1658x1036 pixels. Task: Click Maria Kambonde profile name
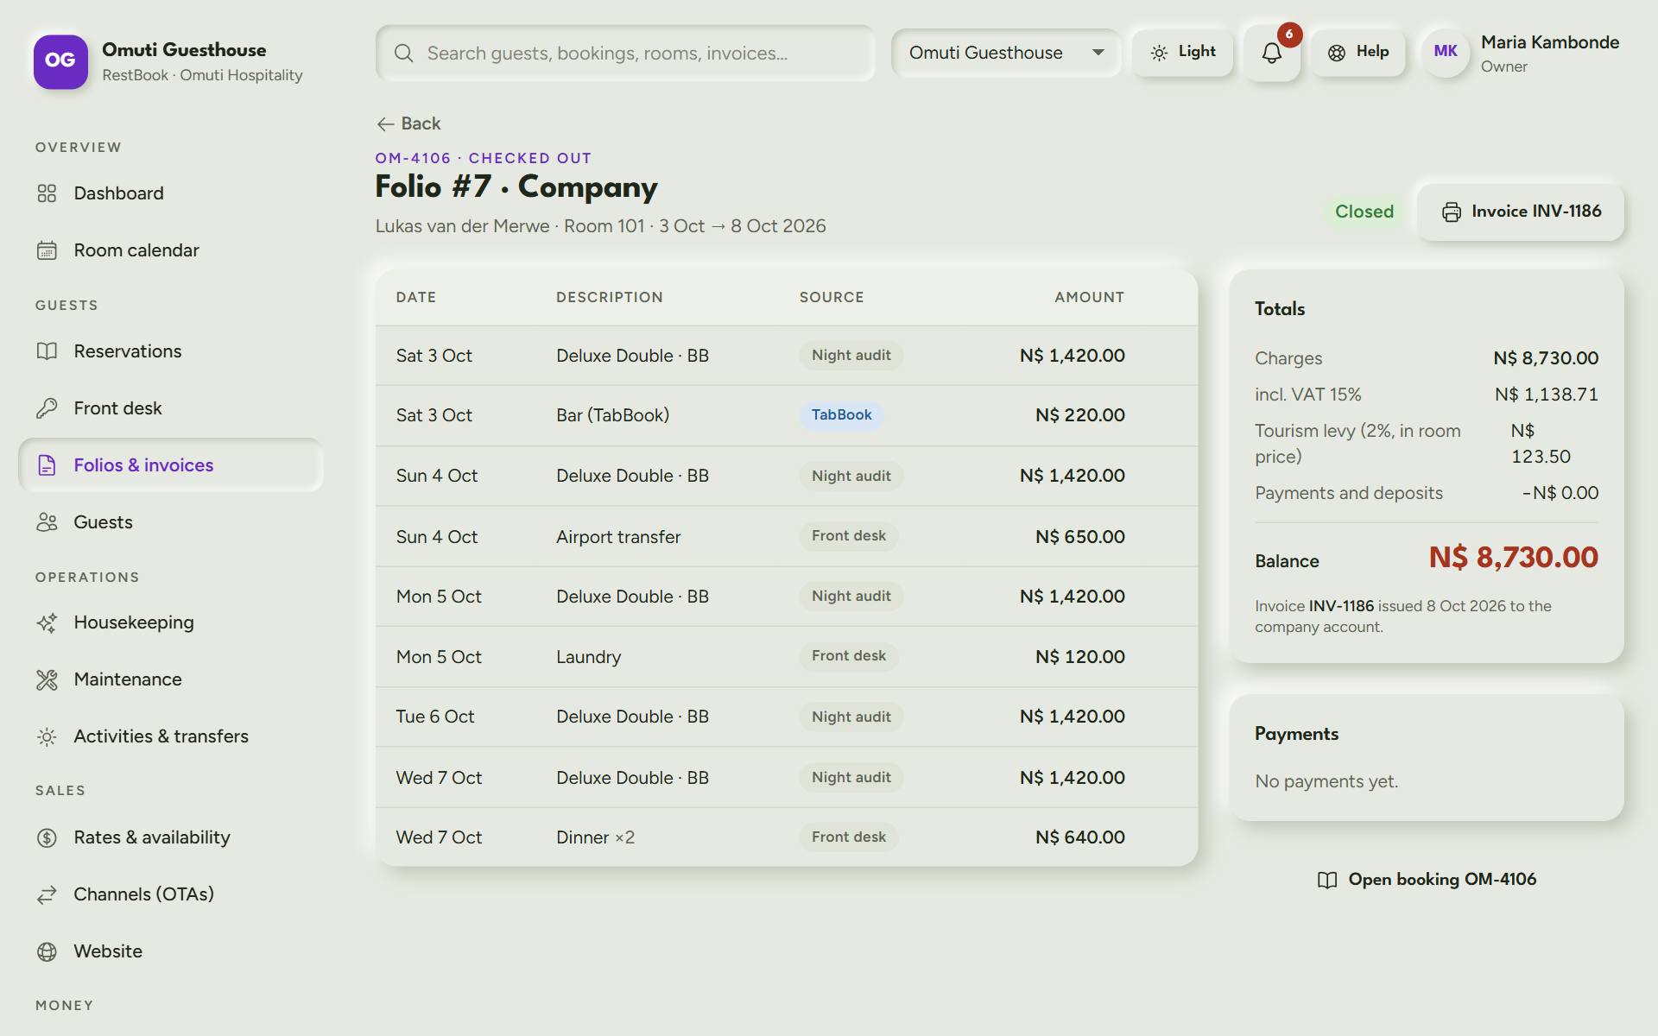[1549, 42]
